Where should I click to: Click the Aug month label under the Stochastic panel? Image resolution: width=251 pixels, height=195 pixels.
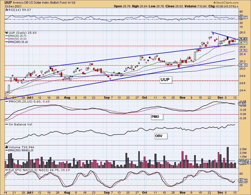click(x=67, y=192)
